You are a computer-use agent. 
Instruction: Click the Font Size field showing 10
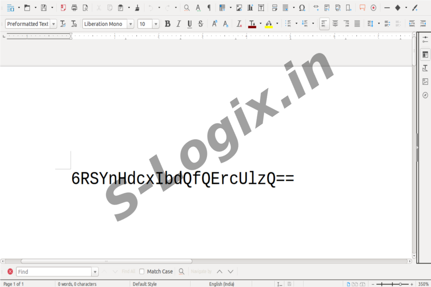tap(145, 24)
